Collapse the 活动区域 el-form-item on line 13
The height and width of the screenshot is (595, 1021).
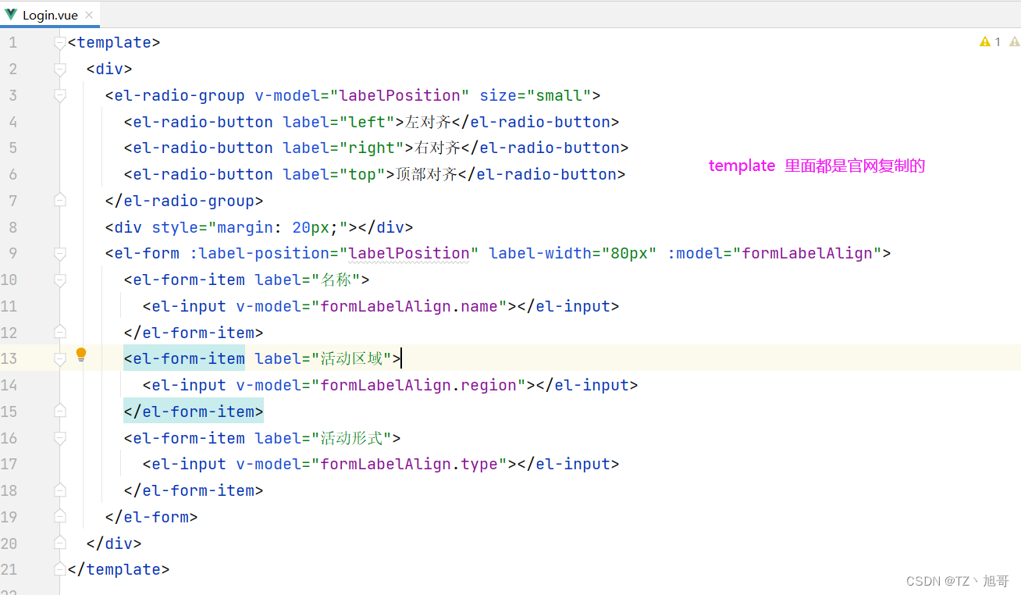[60, 359]
